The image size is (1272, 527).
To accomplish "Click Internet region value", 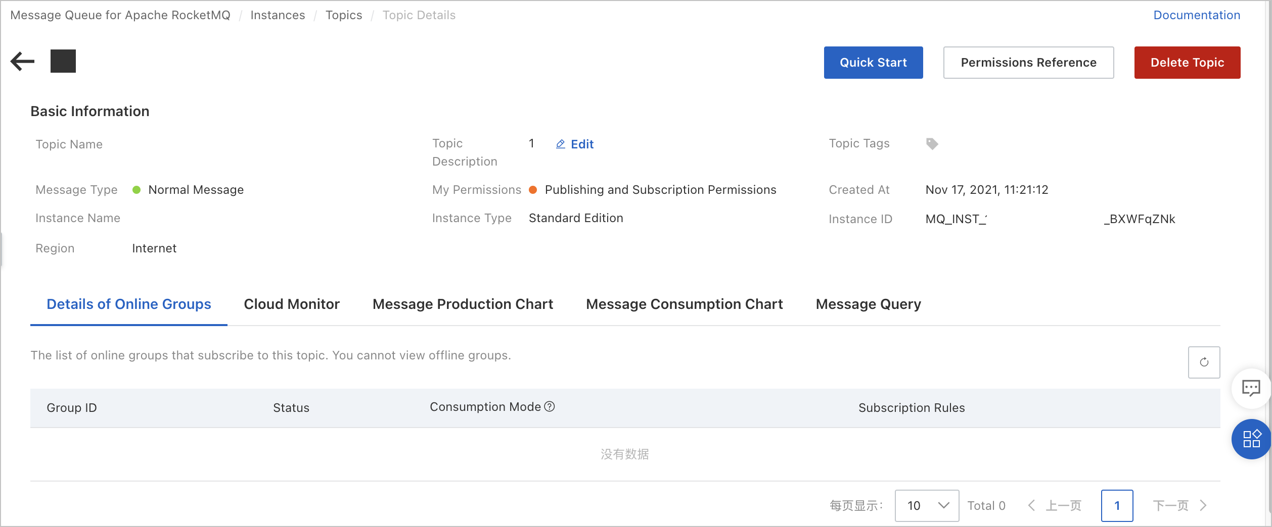I will click(x=154, y=248).
